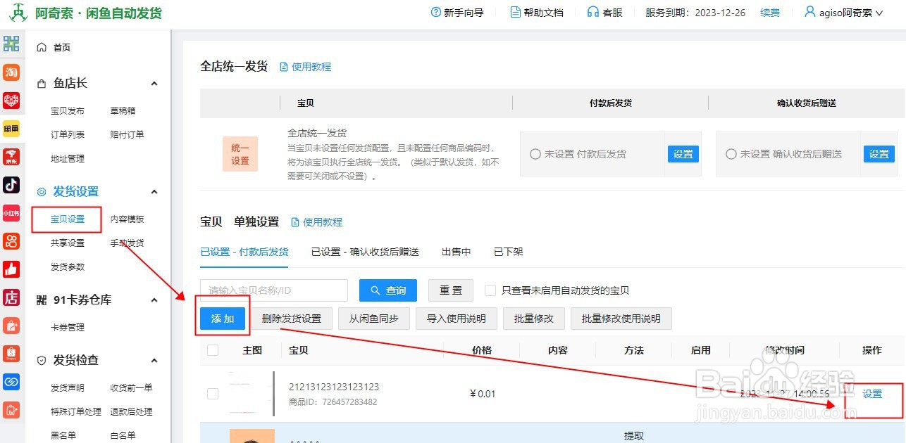Viewport: 906px width, 443px height.
Task: Open 发货参数 in left menu
Action: (x=68, y=267)
